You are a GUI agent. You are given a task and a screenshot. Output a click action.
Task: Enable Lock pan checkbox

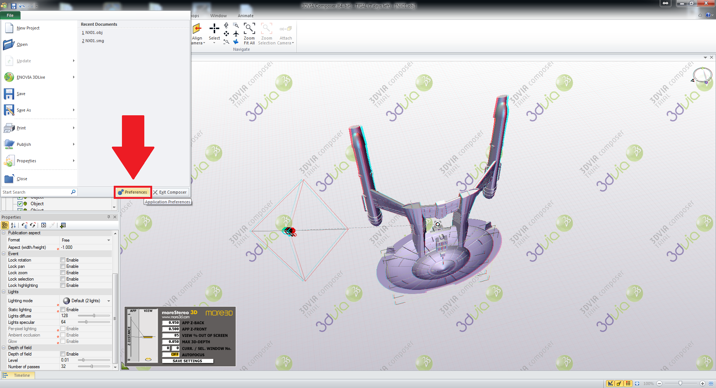(63, 266)
